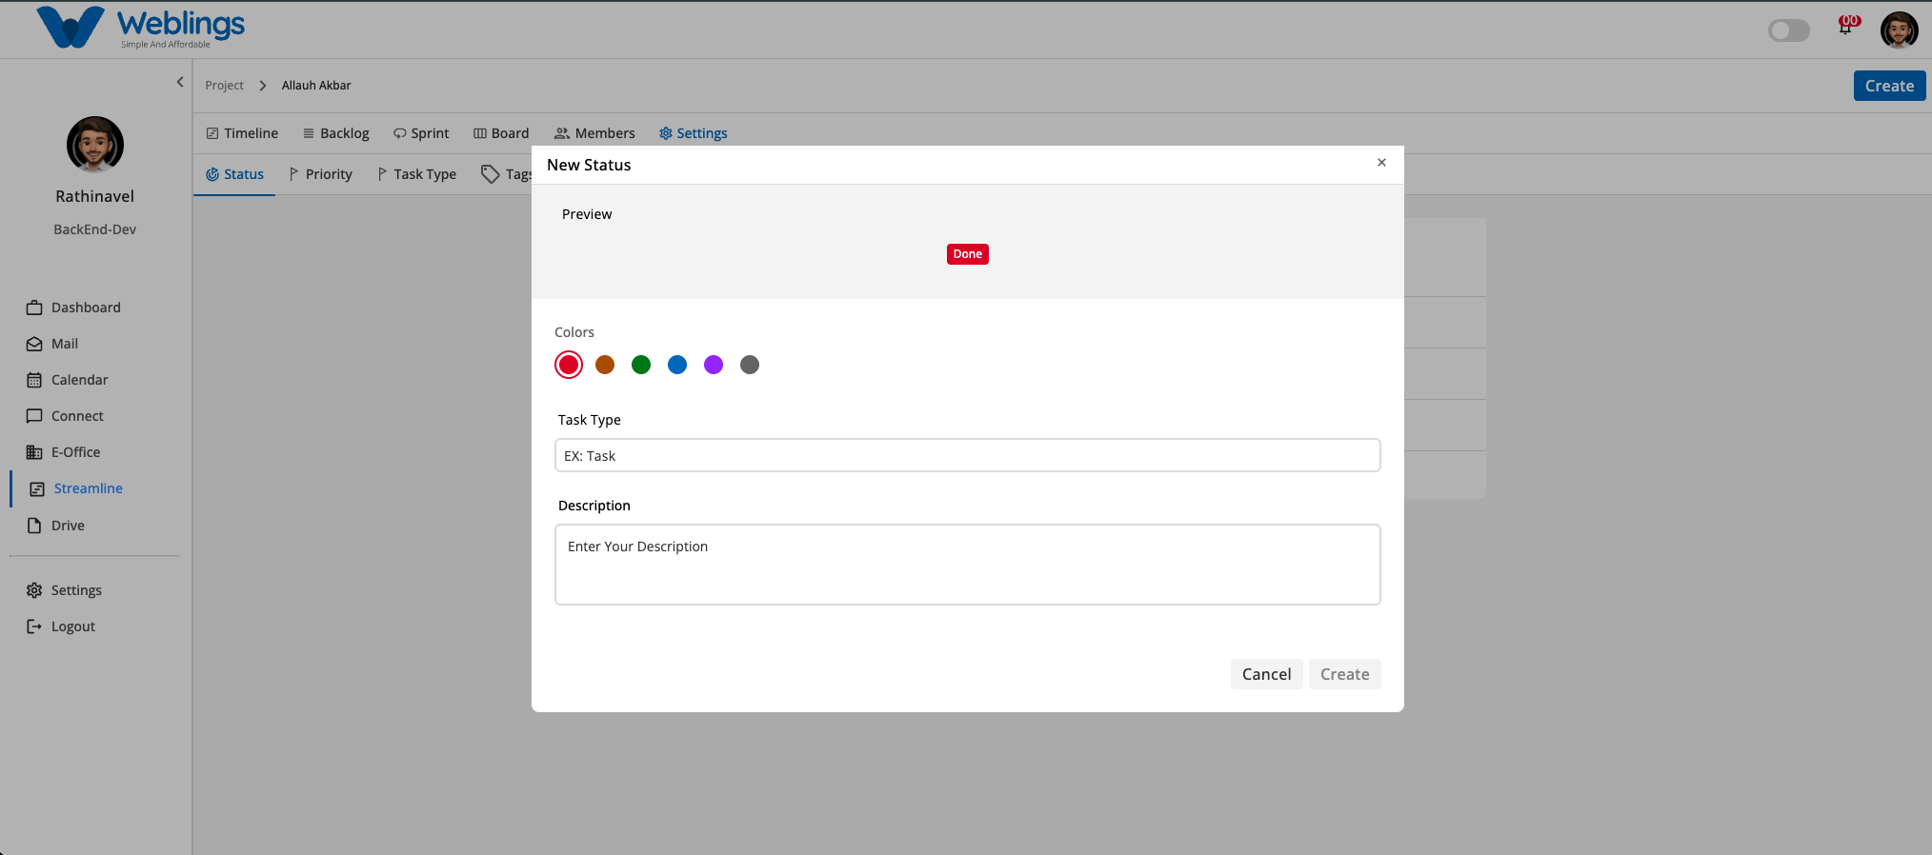This screenshot has height=855, width=1932.
Task: Click Cancel in the dialog
Action: point(1266,674)
